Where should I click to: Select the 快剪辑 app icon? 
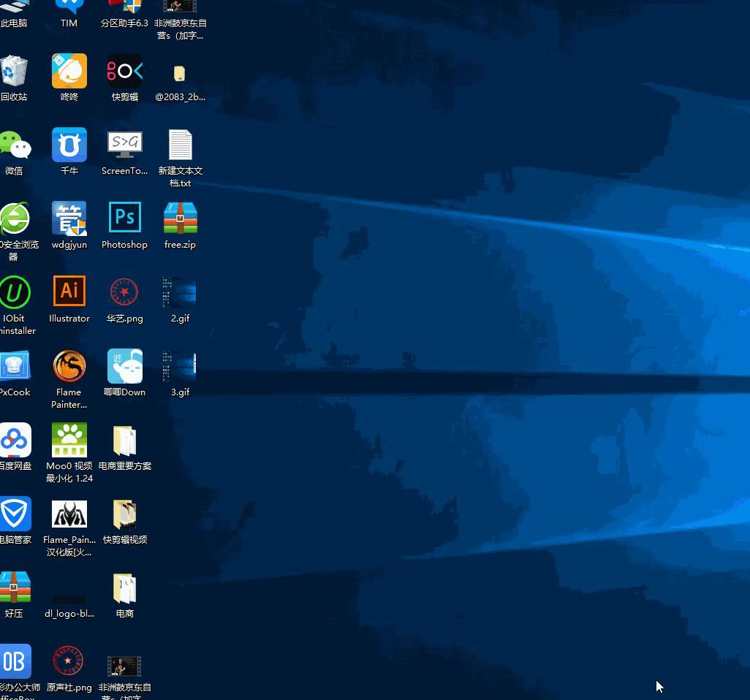pos(124,72)
